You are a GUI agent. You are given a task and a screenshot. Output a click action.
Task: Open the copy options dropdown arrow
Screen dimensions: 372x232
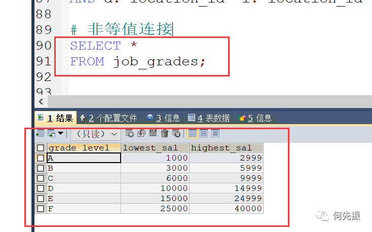[x=61, y=133]
